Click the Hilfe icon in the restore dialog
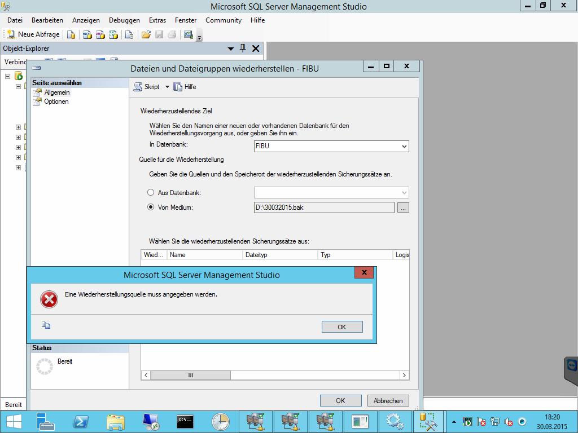The image size is (578, 433). point(178,87)
